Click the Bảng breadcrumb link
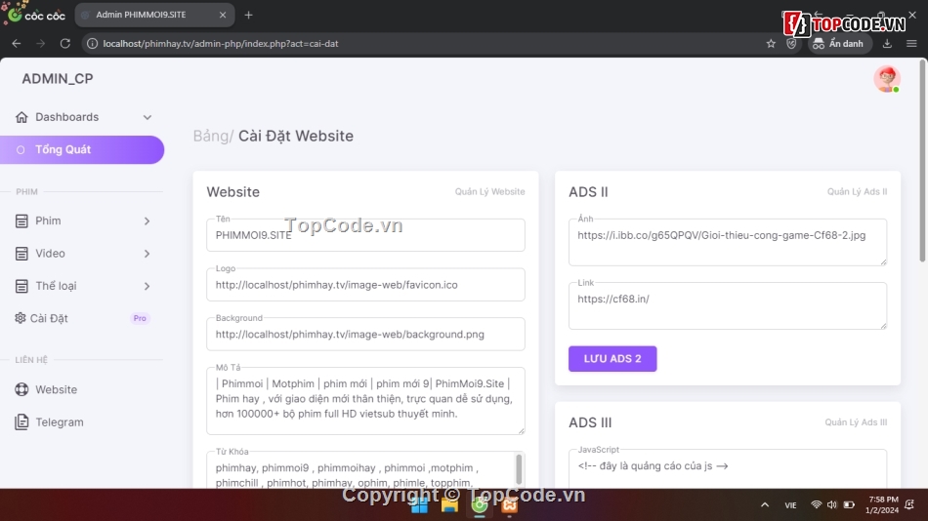 [x=211, y=136]
